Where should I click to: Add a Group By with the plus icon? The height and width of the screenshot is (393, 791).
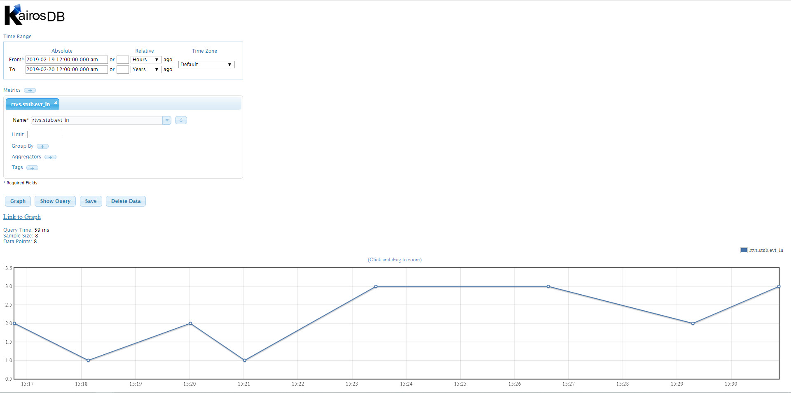(x=42, y=146)
